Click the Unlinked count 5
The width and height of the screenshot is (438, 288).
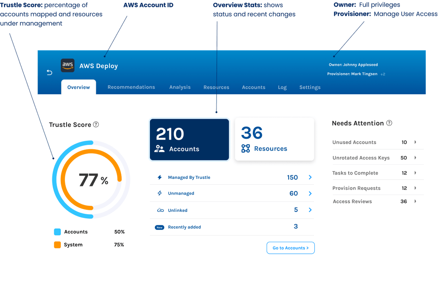[296, 210]
